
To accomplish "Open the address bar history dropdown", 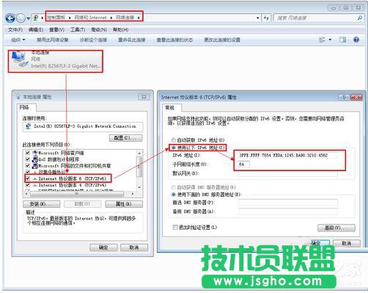I will pos(257,18).
